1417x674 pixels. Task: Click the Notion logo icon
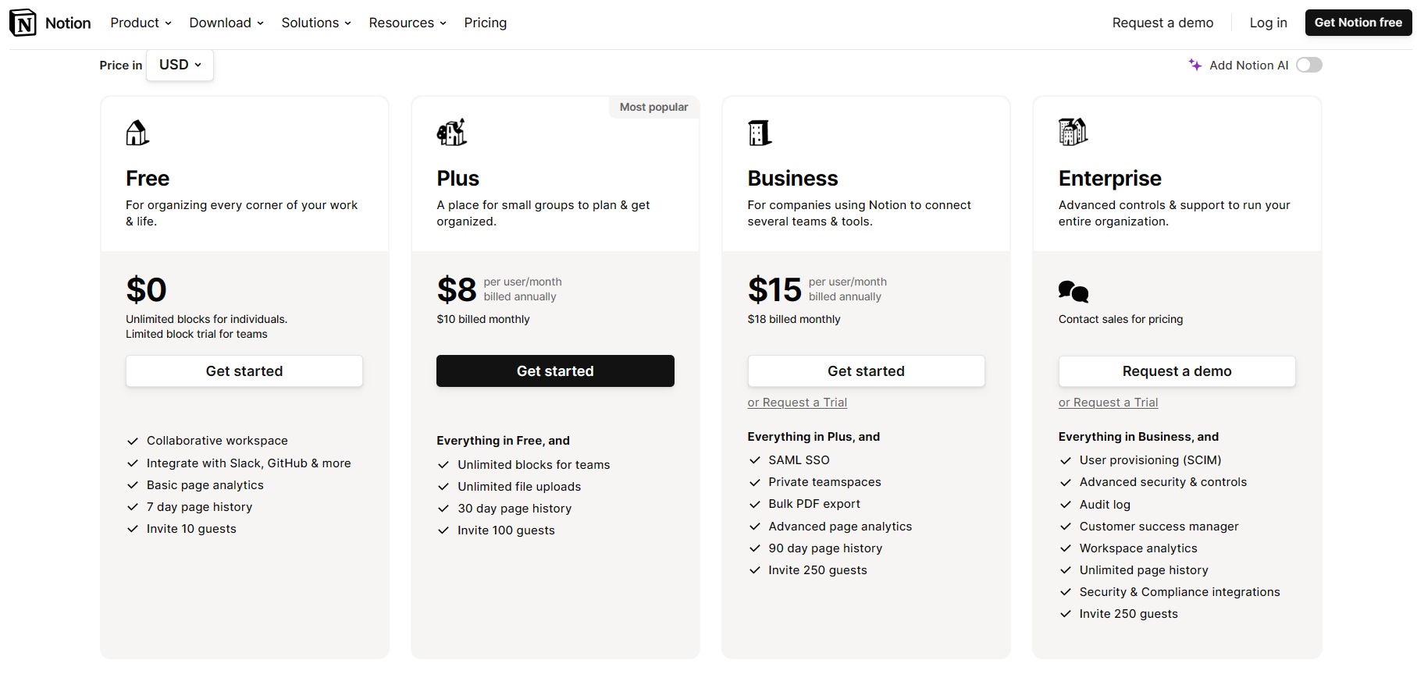(23, 23)
